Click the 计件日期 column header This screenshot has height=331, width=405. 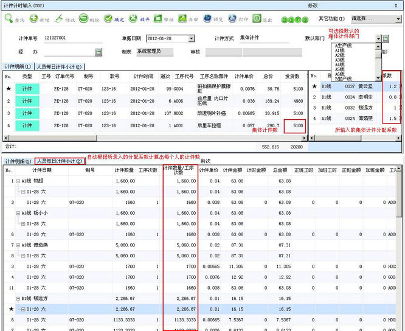[42, 170]
